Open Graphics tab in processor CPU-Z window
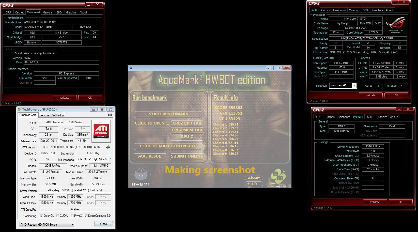This screenshot has height=232, width=418. (377, 10)
